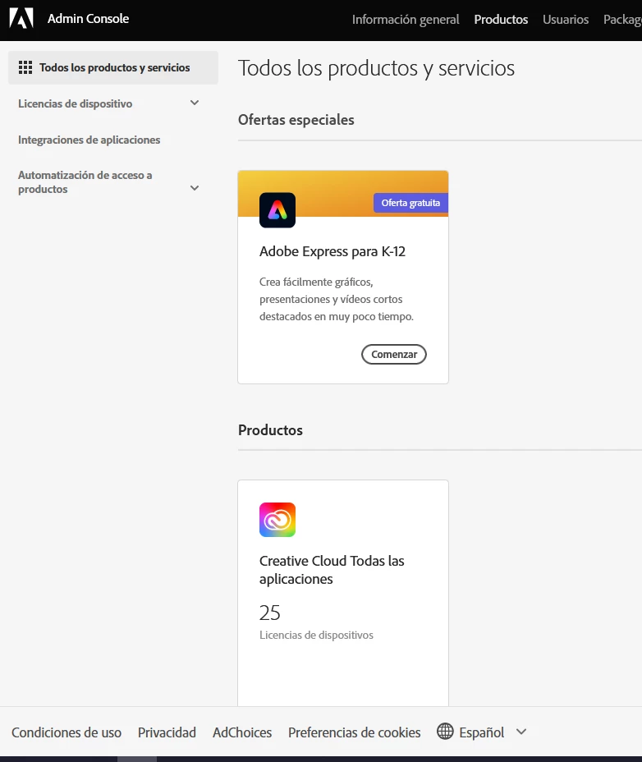Open Preferencias de cookies link
The image size is (642, 762).
(x=355, y=732)
